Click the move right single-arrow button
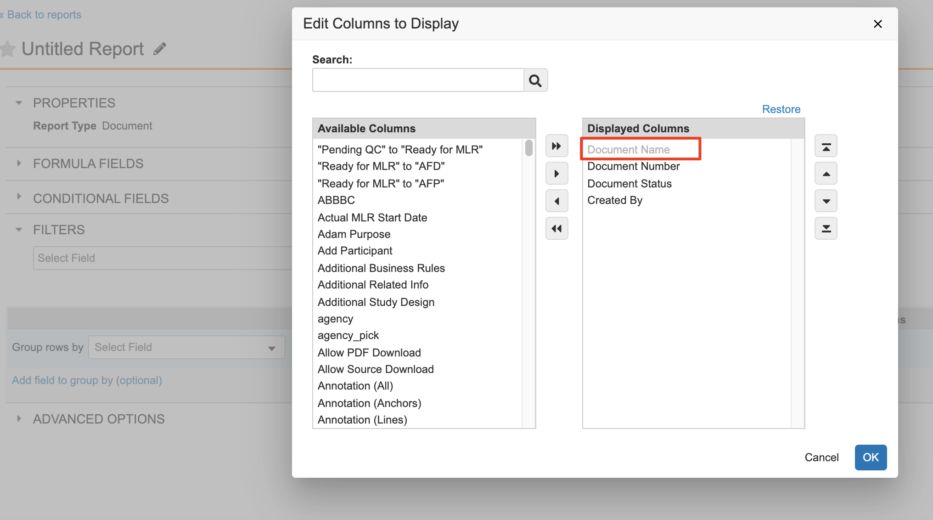 (x=556, y=174)
